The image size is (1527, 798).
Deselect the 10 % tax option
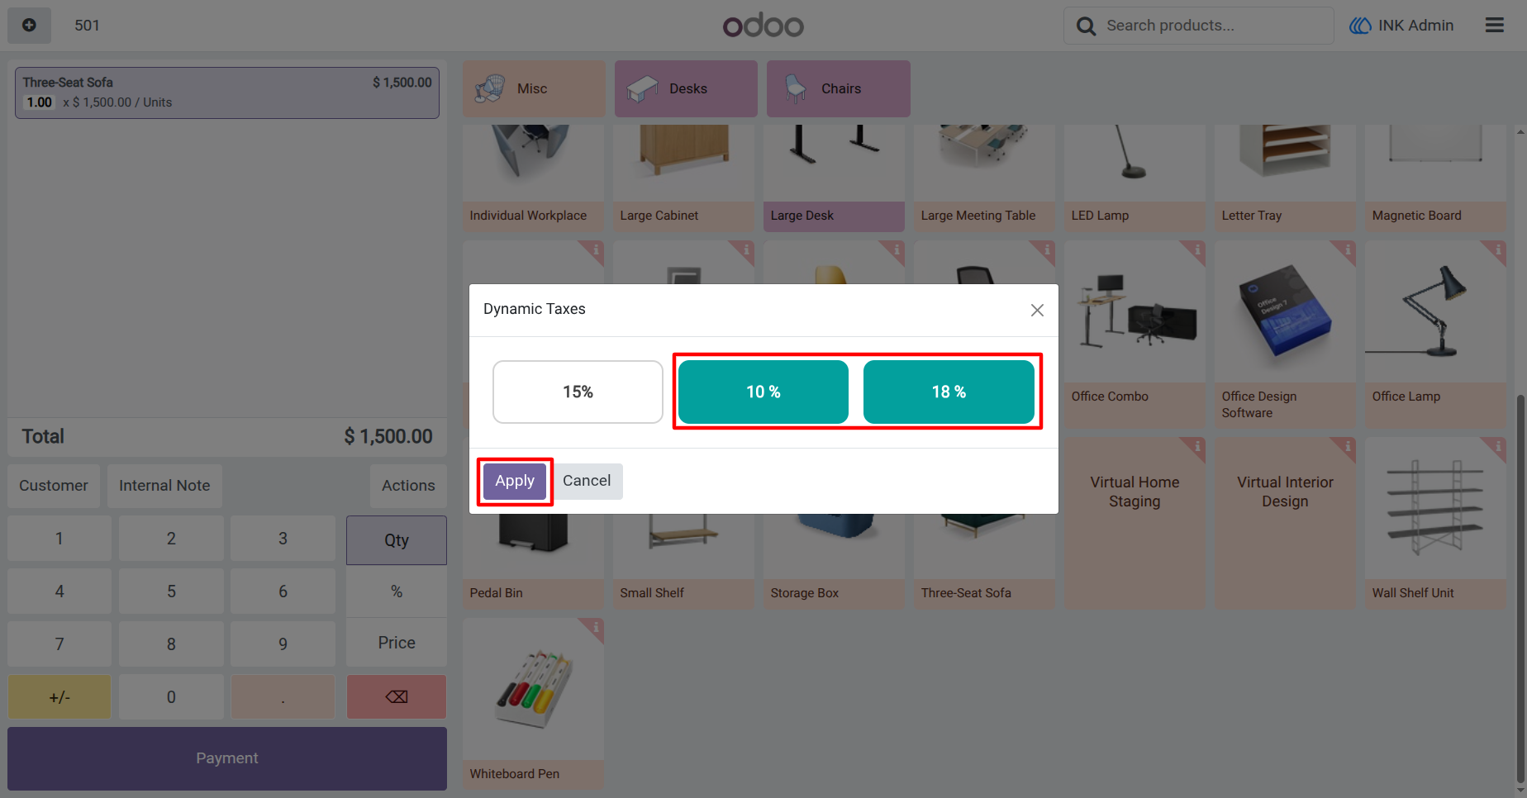tap(763, 392)
